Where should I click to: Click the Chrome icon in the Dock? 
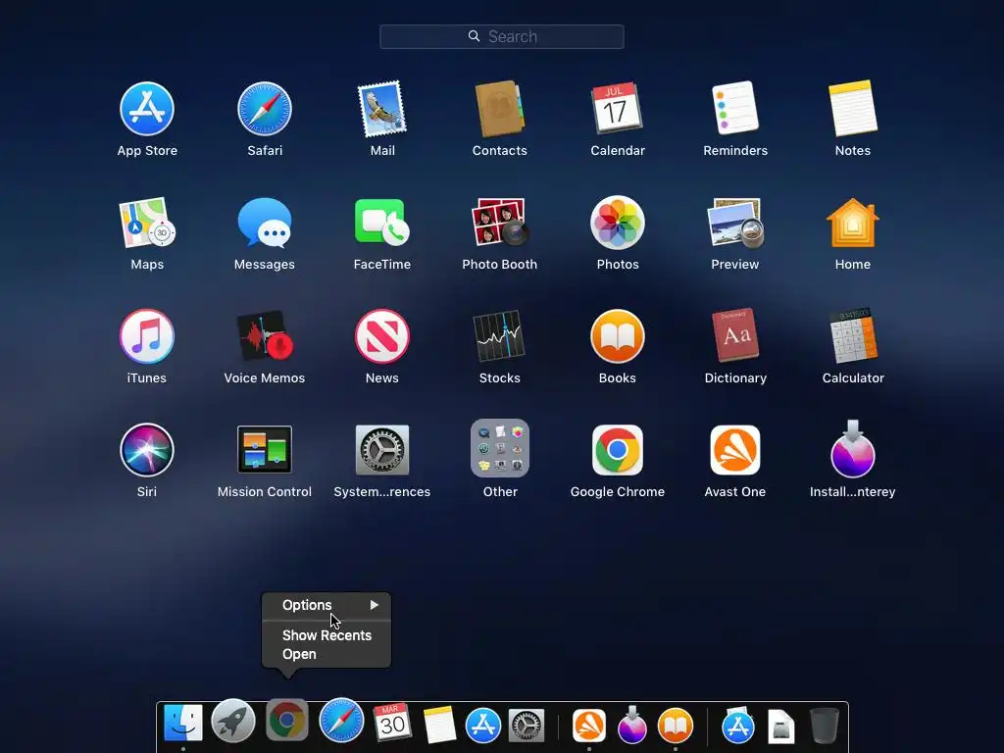tap(287, 721)
